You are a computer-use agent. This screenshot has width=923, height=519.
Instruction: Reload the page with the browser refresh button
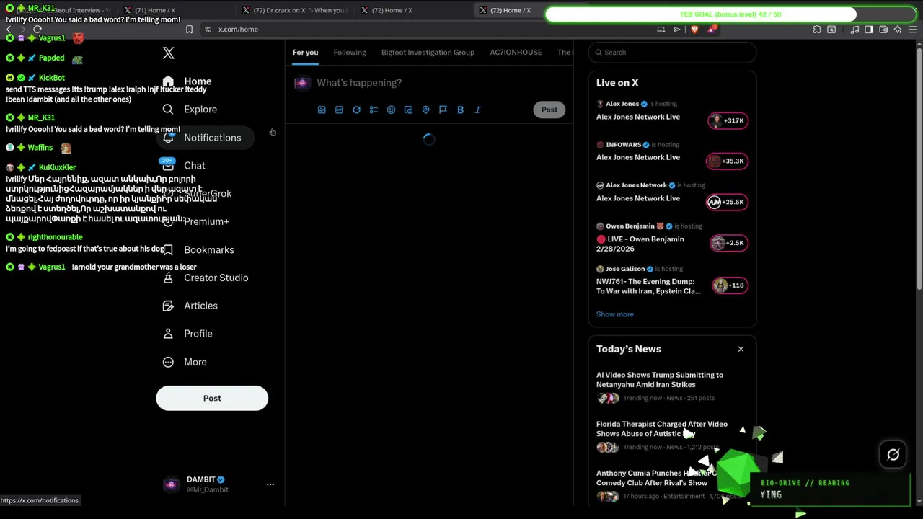tap(37, 30)
